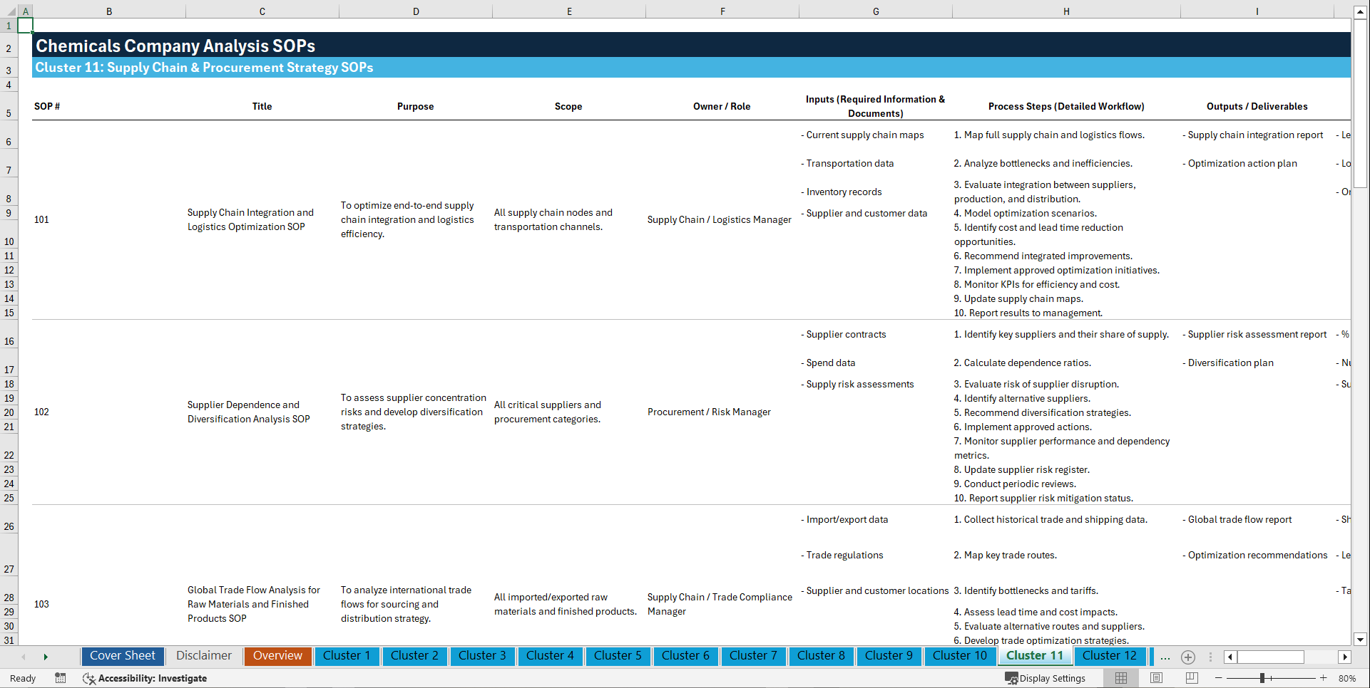The width and height of the screenshot is (1370, 688).
Task: Switch to the Cluster 12 sheet tab
Action: click(1110, 656)
